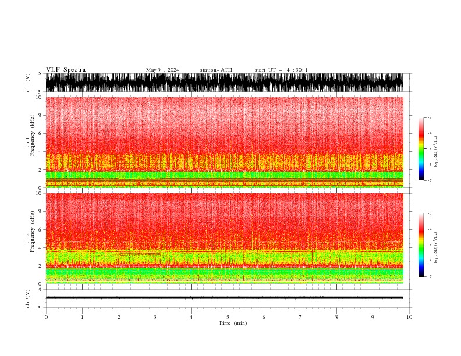
Task: Select the log(PSD) label beside ch.1 color bar
Action: point(436,152)
